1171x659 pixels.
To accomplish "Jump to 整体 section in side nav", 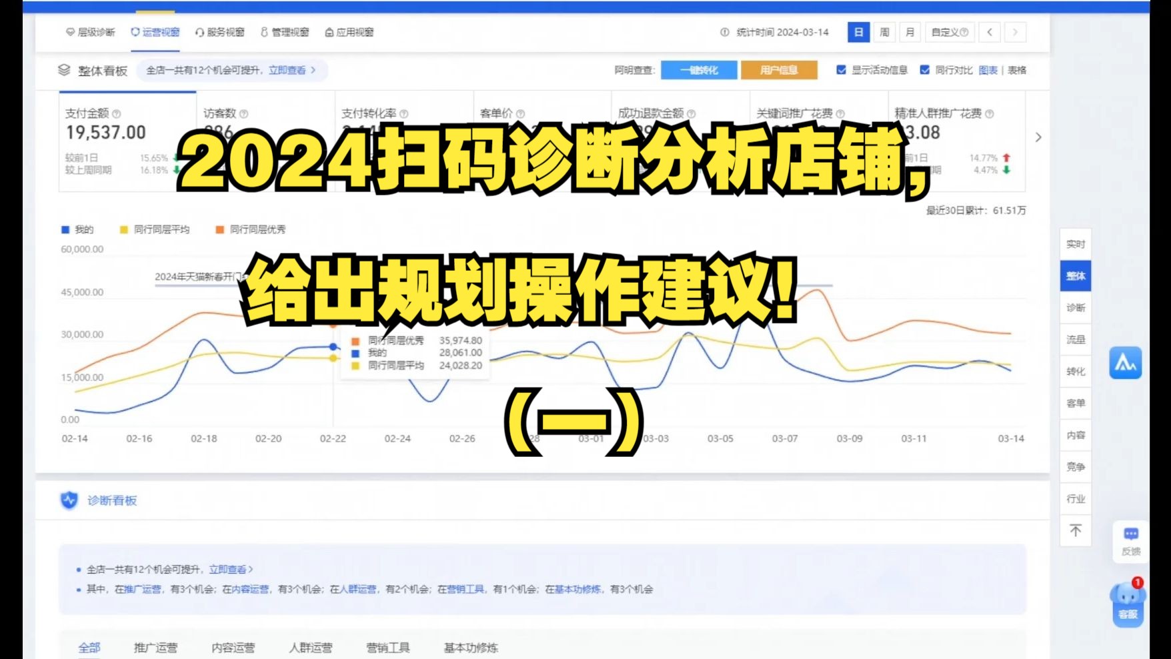I will pyautogui.click(x=1076, y=275).
